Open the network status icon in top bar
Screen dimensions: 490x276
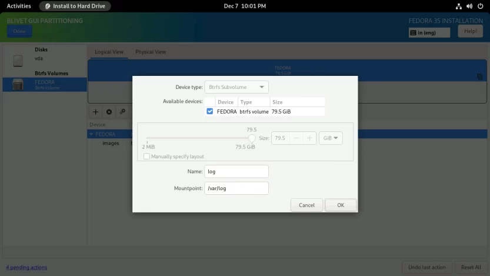458,6
